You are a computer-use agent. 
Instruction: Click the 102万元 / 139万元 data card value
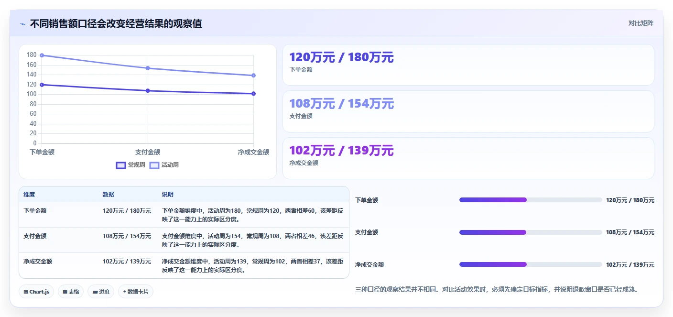(x=341, y=151)
